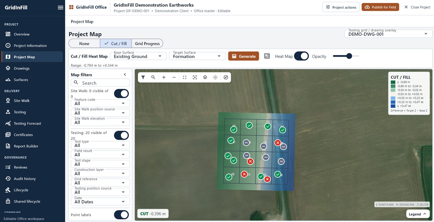434x222 pixels.
Task: Click the Map filters Search field
Action: coord(100,83)
